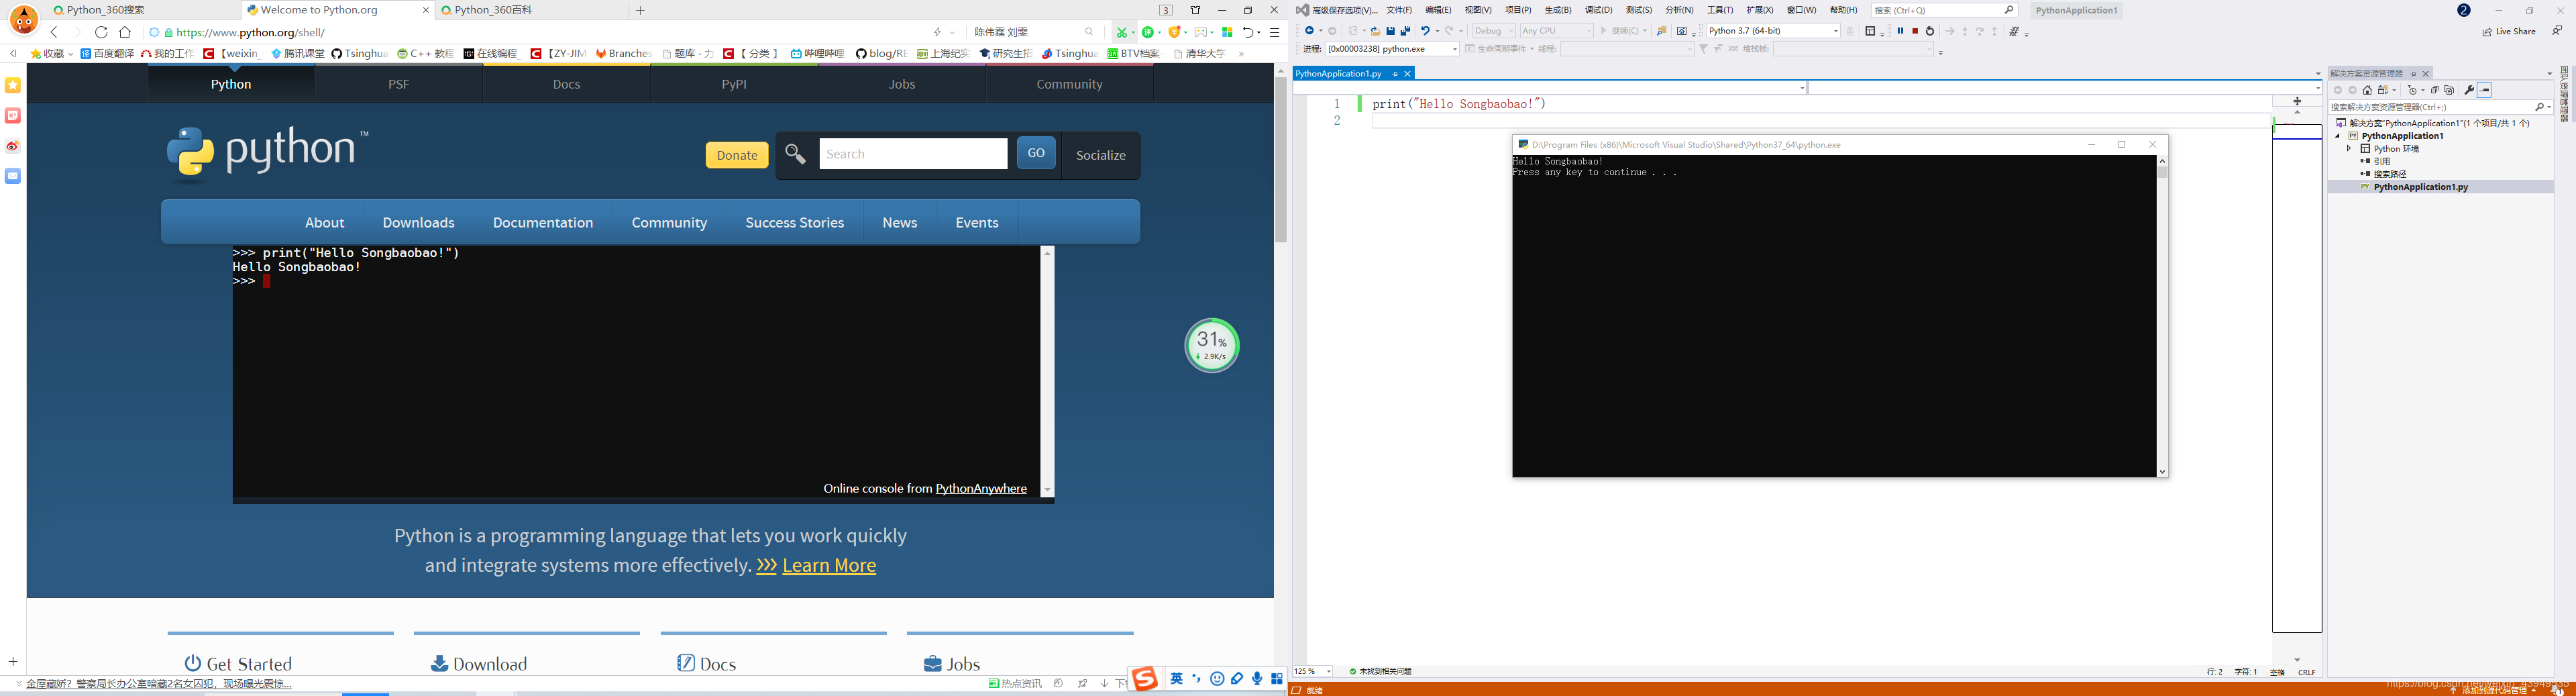
Task: Expand the Python 环境 tree node
Action: coord(2349,149)
